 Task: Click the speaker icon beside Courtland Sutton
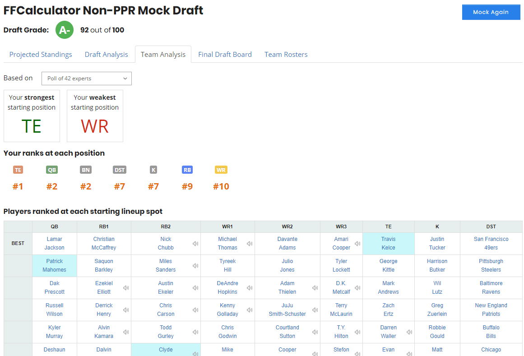[315, 332]
